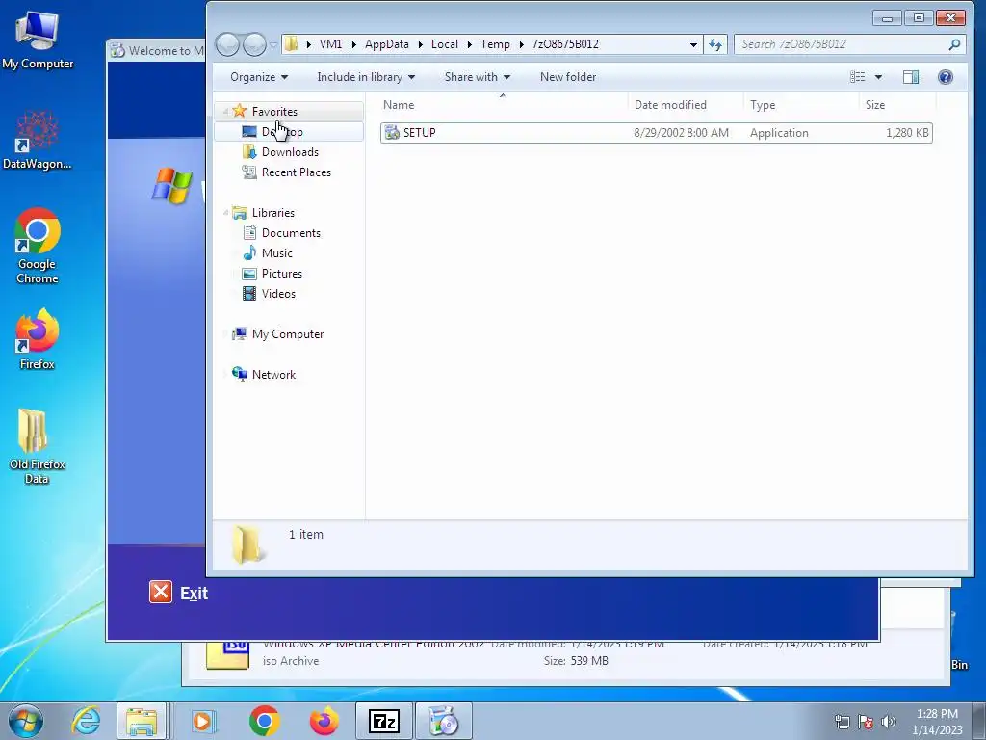
Task: Switch to 7-Zip taskbar window
Action: pos(383,721)
